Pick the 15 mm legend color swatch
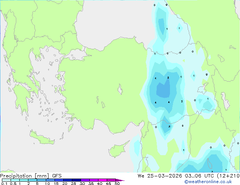Screen dimensions: 240x185 pyautogui.click(x=59, y=180)
